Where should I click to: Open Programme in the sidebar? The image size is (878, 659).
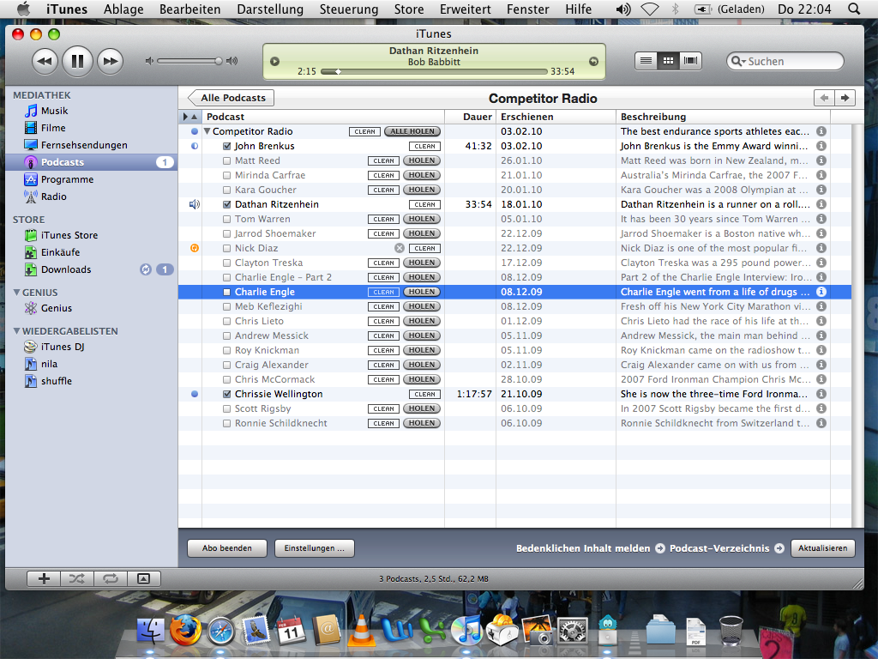[x=67, y=179]
